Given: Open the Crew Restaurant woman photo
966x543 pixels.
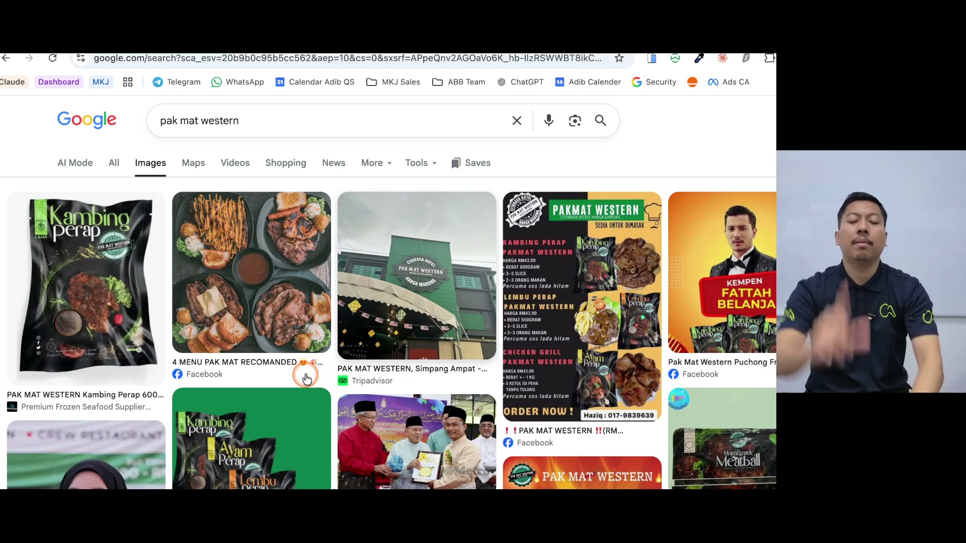Looking at the screenshot, I should 86,455.
